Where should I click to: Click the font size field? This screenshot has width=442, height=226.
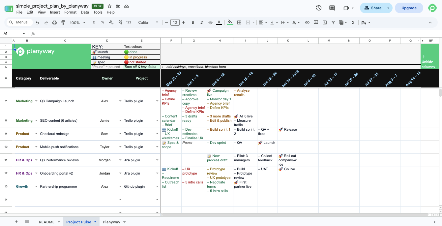pos(175,22)
